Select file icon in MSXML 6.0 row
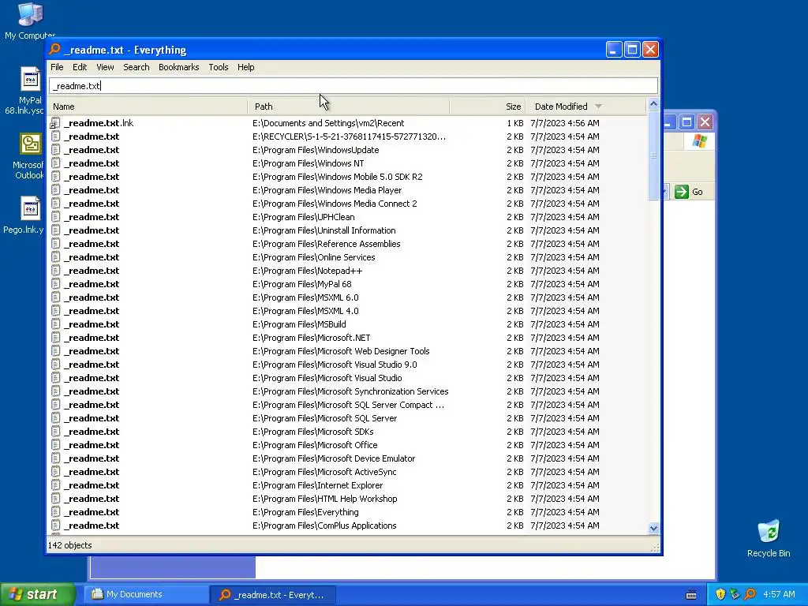Screen dimensions: 808x606 click(x=55, y=297)
